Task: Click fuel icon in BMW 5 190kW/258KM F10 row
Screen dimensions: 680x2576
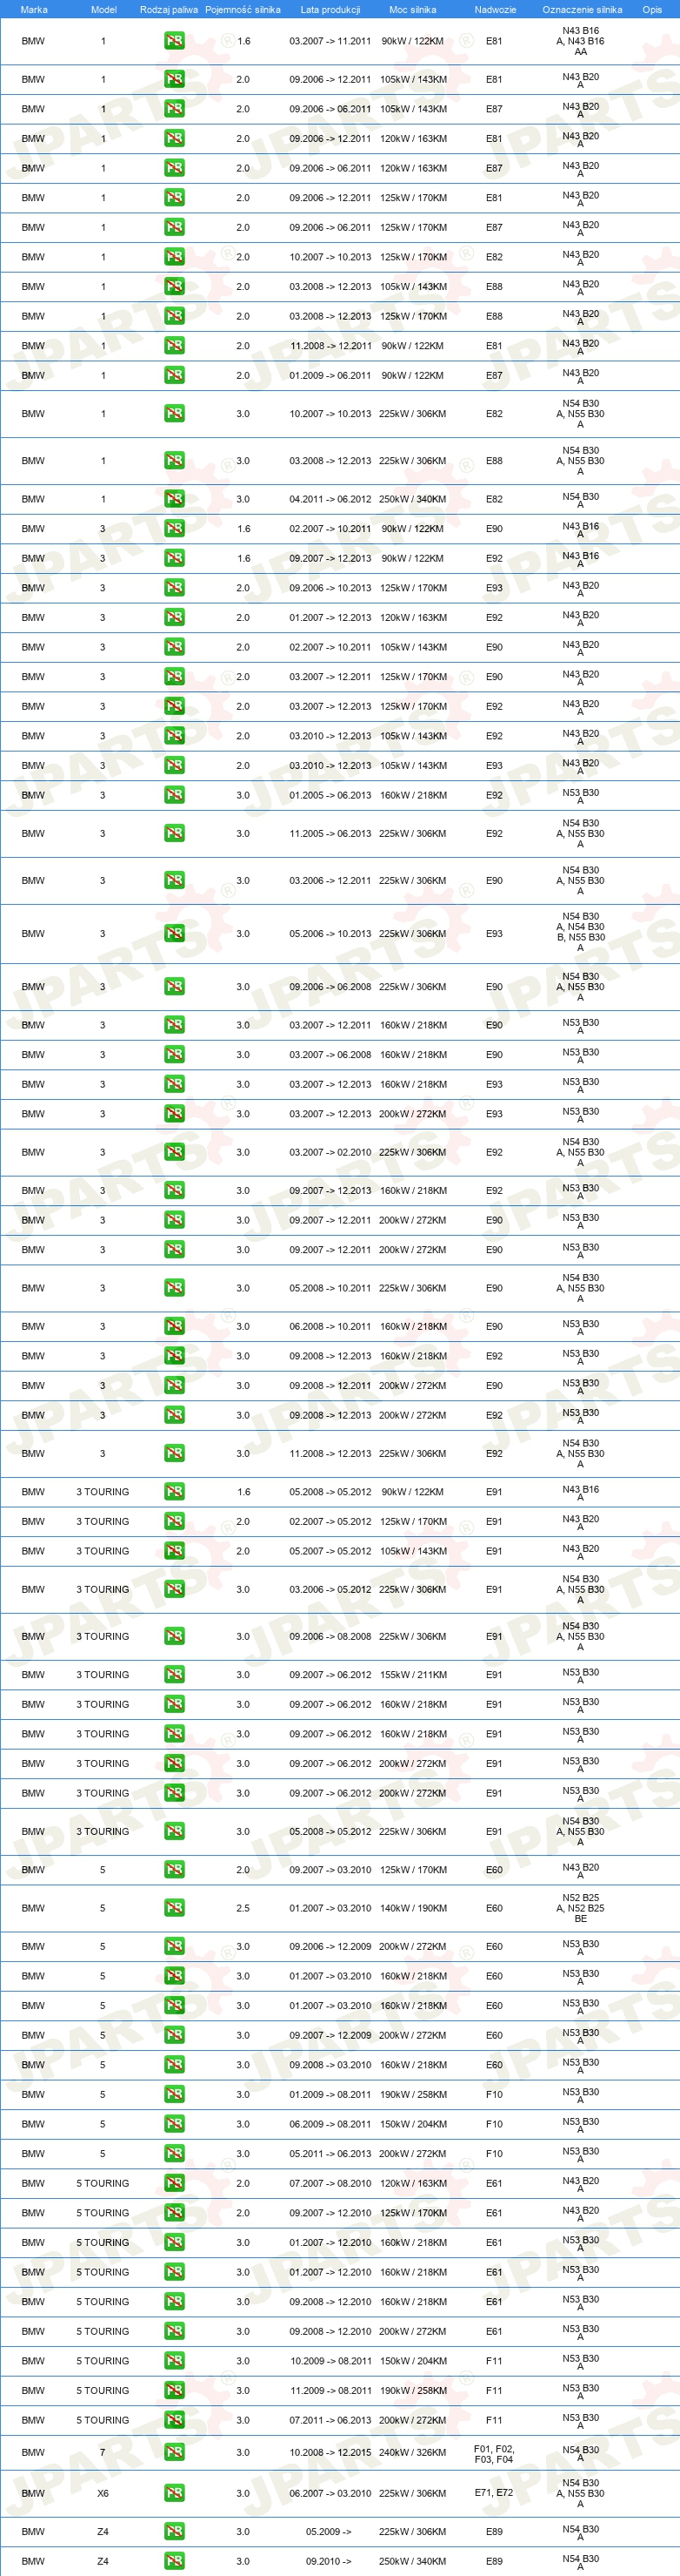Action: (174, 2095)
